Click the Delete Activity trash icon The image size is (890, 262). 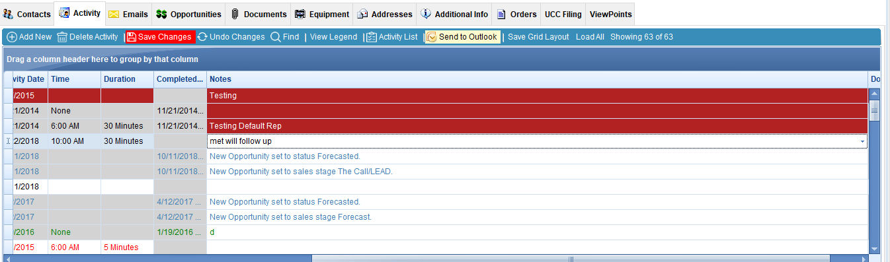62,37
